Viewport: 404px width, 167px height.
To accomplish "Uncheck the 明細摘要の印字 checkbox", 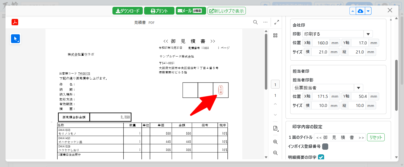I will pyautogui.click(x=321, y=157).
